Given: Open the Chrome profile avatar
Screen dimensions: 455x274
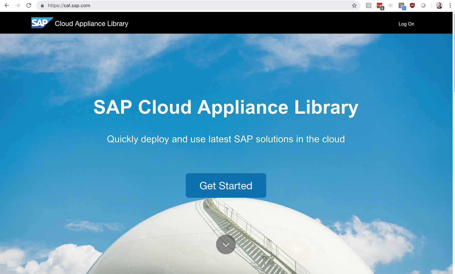Looking at the screenshot, I should pyautogui.click(x=439, y=5).
